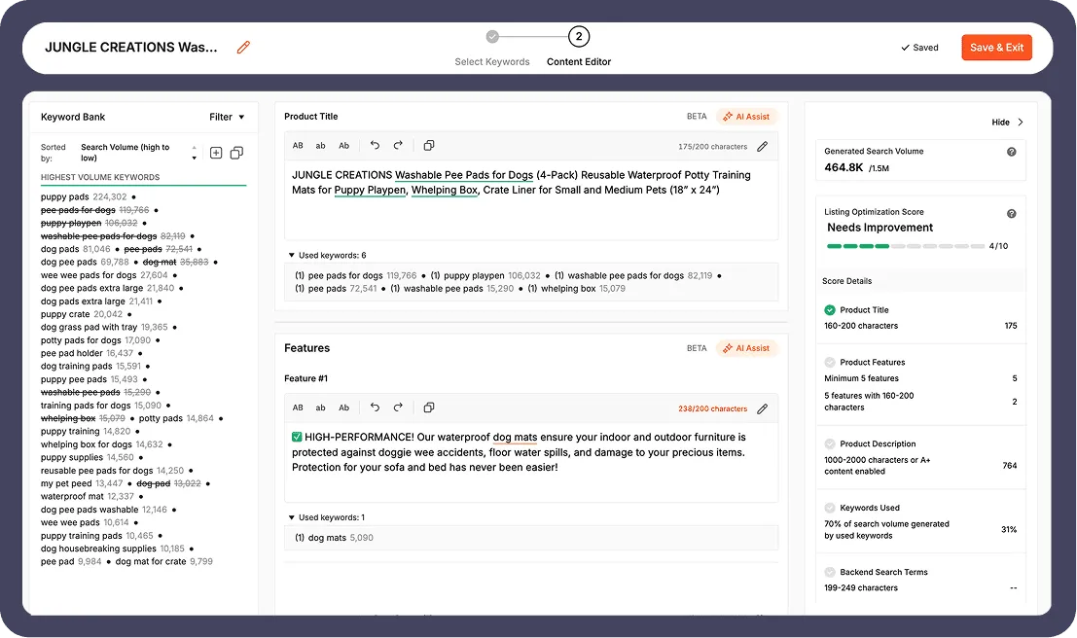Image resolution: width=1077 pixels, height=638 pixels.
Task: Select keyword 'dog grass pad with tray'
Action: (x=90, y=327)
